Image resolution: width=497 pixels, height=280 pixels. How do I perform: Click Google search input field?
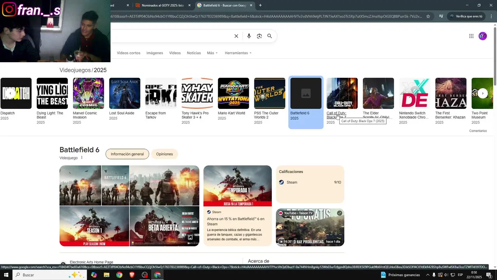tap(171, 36)
